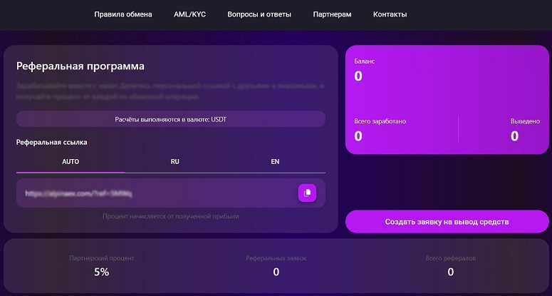Click the 5% Партнерский процент value

(101, 272)
